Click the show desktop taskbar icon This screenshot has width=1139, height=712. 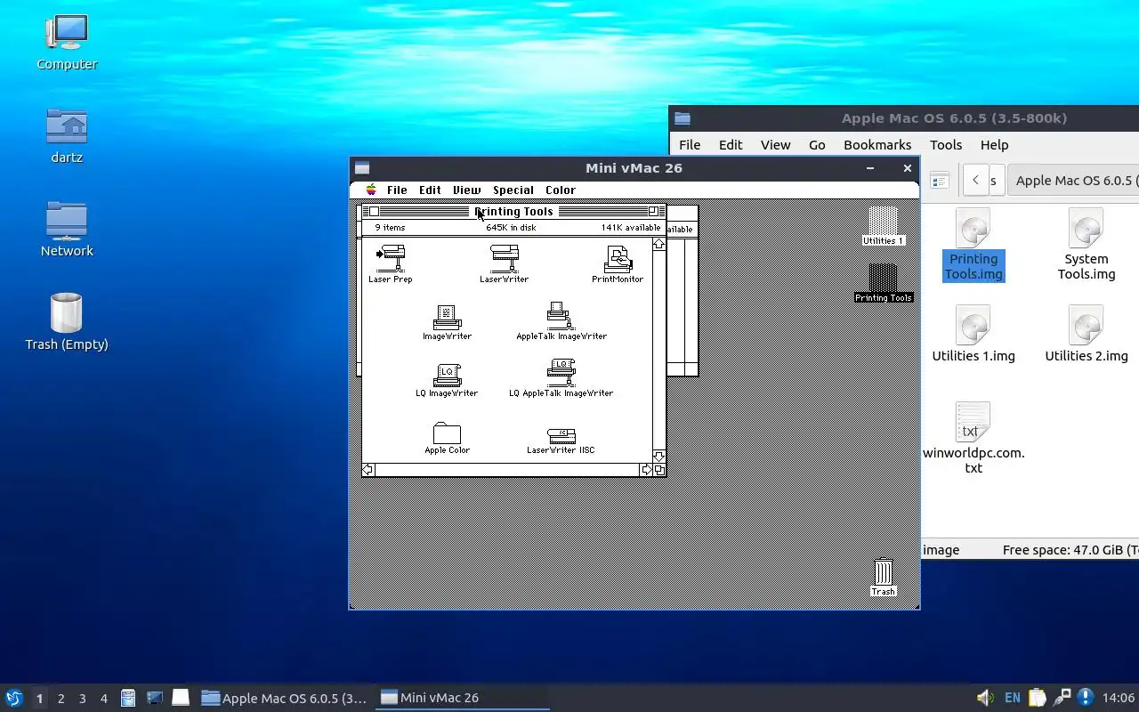point(181,698)
